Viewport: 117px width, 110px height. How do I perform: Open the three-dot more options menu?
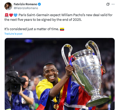click(113, 4)
